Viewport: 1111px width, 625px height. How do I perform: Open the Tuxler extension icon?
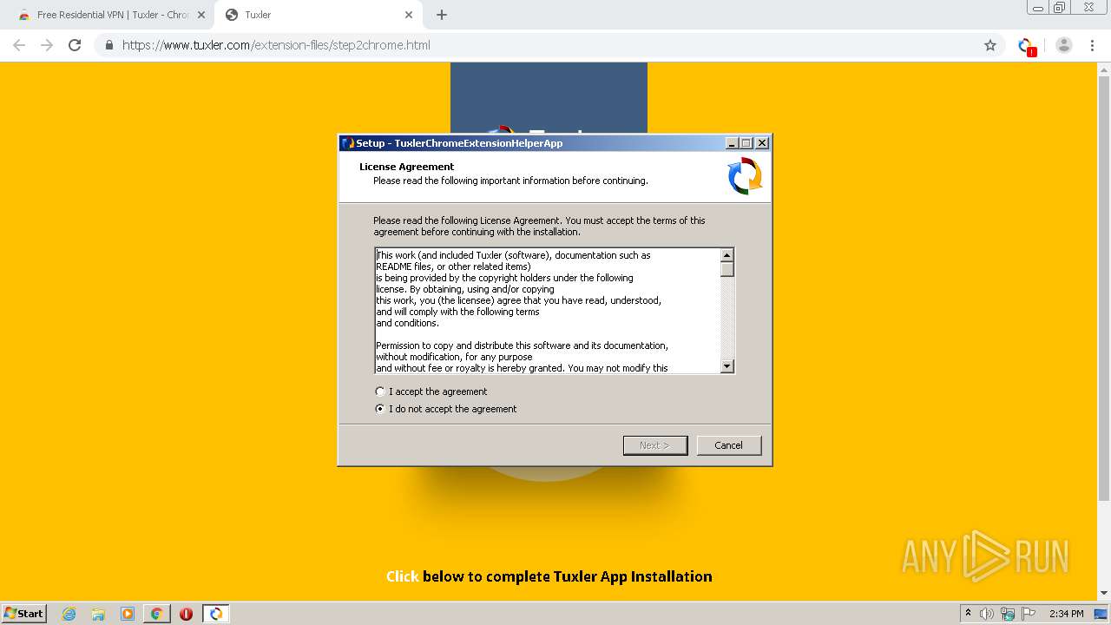1027,46
